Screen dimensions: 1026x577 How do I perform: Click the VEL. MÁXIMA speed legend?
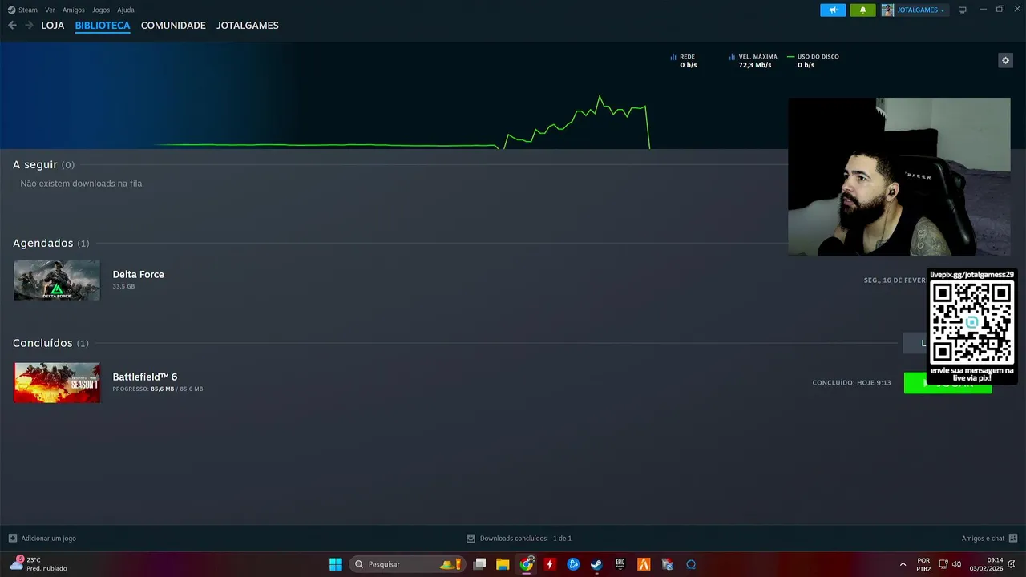coord(753,61)
